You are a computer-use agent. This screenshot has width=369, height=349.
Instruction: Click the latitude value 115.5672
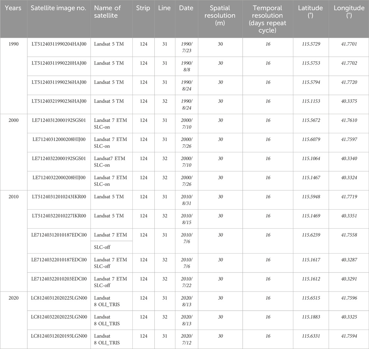[311, 120]
